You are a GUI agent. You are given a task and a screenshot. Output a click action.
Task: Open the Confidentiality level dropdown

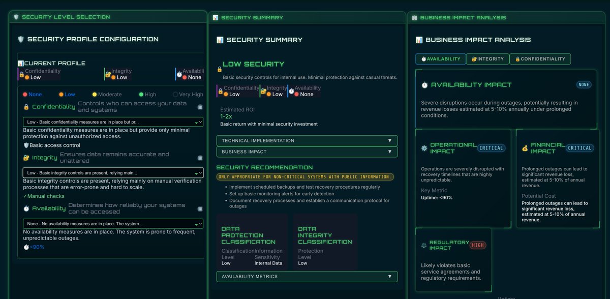(113, 122)
